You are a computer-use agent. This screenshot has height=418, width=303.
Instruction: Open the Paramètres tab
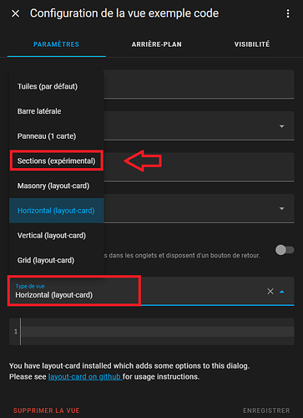56,44
